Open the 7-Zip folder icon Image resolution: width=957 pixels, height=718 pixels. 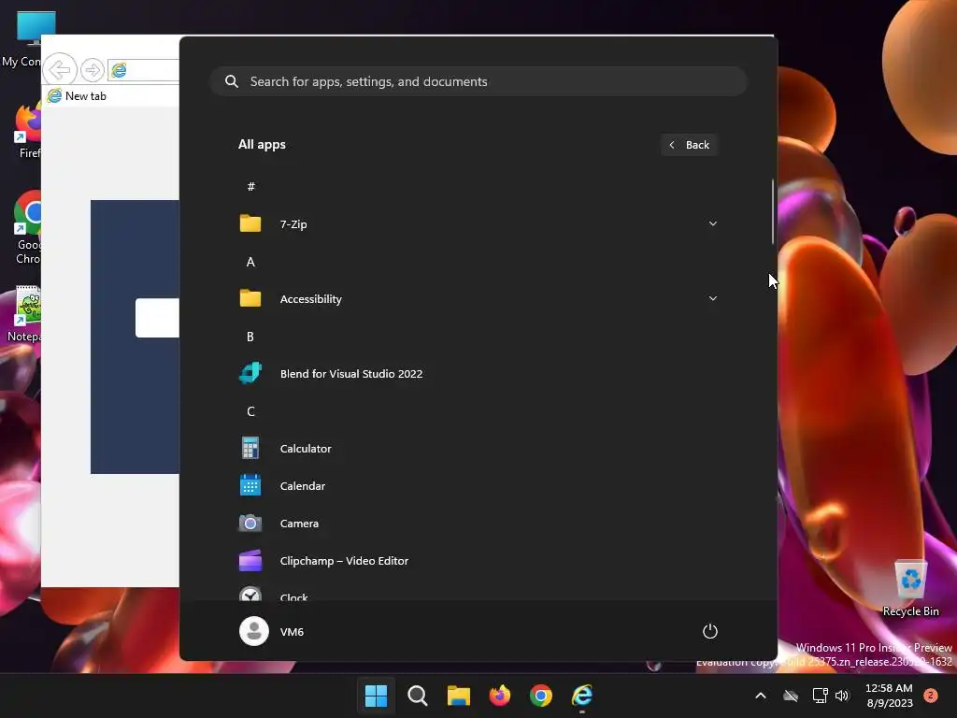(250, 223)
